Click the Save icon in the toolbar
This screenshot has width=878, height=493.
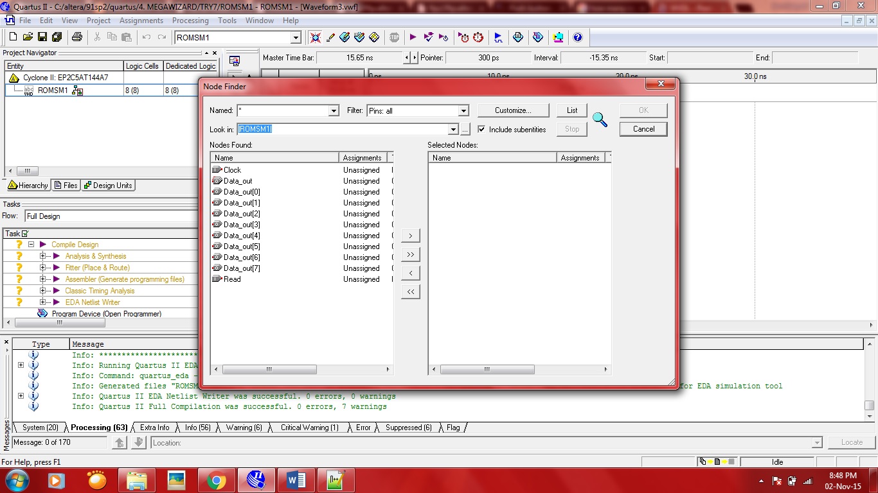click(x=42, y=37)
